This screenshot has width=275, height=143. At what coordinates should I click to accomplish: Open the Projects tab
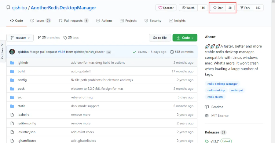[128, 21]
